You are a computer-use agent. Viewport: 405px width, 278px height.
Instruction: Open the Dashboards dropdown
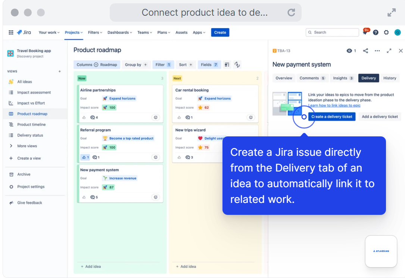(x=119, y=33)
